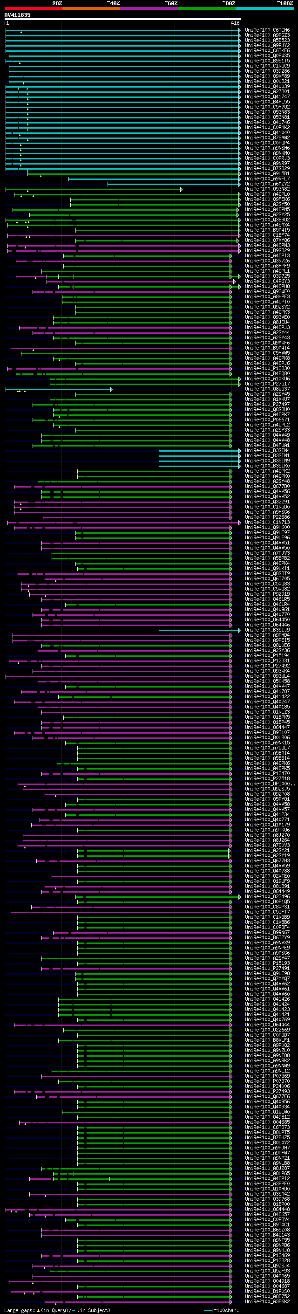The height and width of the screenshot is (1314, 298).
Task: Click the UniRef100_Q40185 label
Action: pyautogui.click(x=267, y=708)
